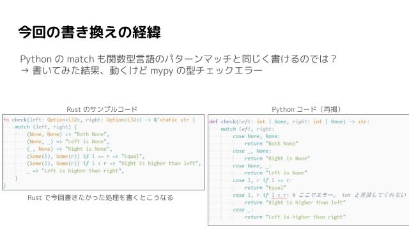Viewport: 409px width, 230px height.
Task: Click the caption "Rust のサンプルコード"
Action: tap(102, 109)
